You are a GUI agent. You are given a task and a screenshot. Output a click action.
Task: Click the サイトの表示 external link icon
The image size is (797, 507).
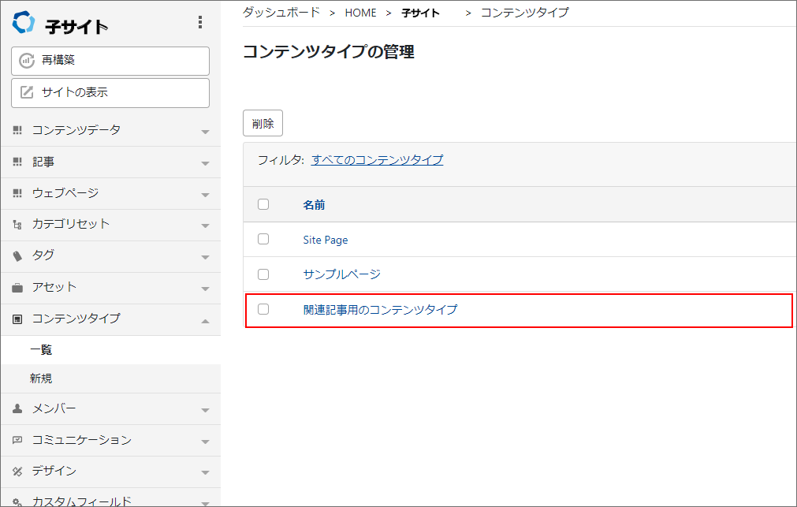coord(27,92)
